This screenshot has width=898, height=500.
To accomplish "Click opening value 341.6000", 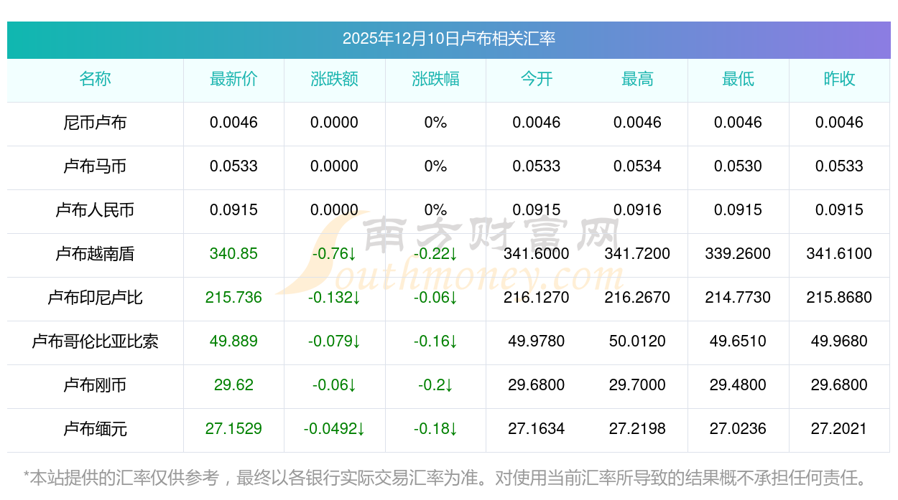I will [537, 254].
